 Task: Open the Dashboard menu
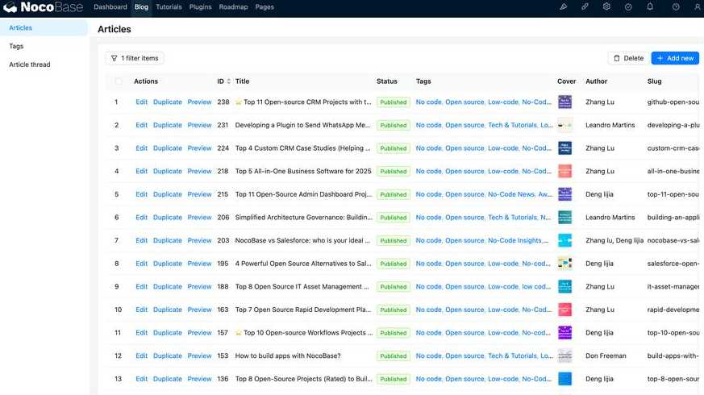point(110,7)
